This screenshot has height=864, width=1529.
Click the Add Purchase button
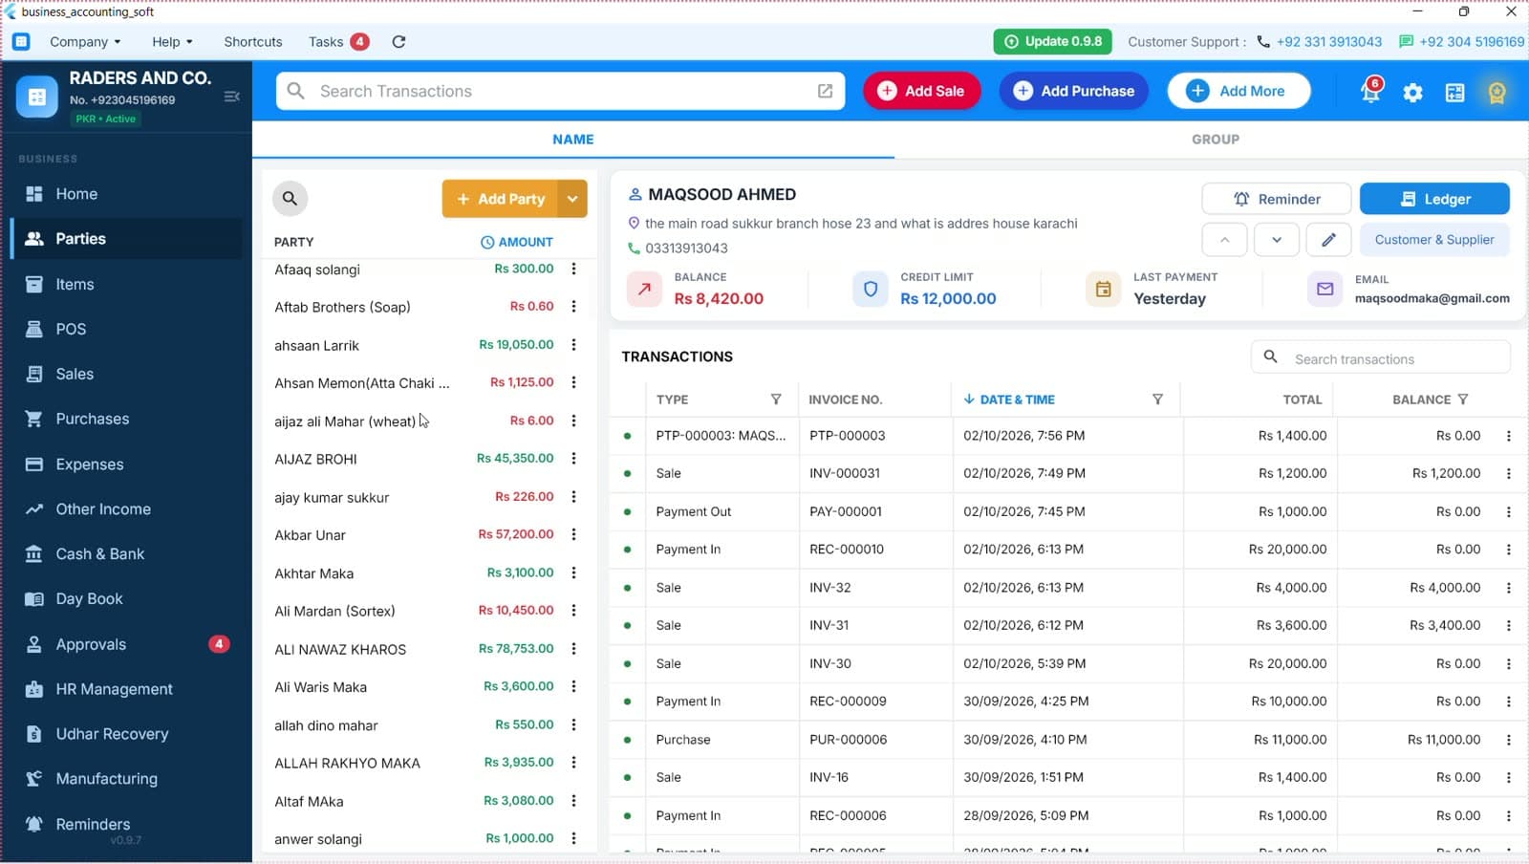(x=1073, y=91)
